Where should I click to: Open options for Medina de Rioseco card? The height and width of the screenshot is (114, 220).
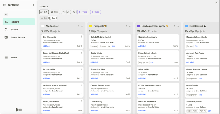pos(81,85)
